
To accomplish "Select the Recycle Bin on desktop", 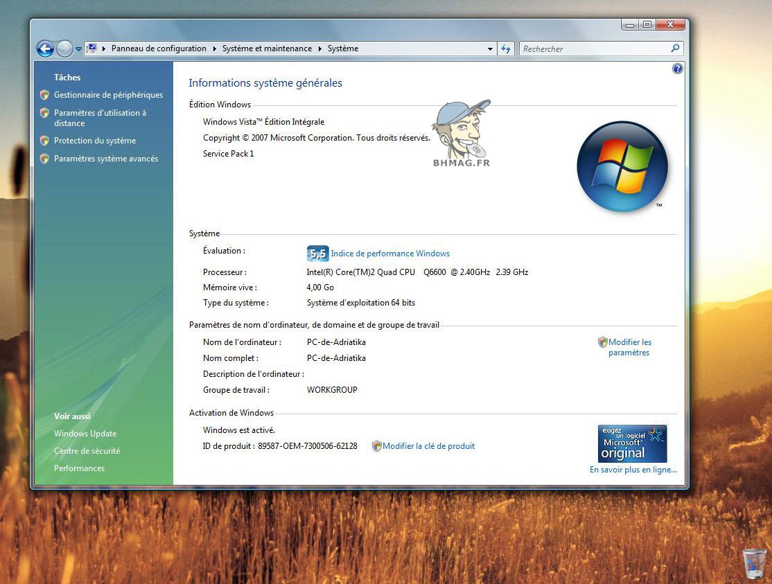I will tap(754, 563).
